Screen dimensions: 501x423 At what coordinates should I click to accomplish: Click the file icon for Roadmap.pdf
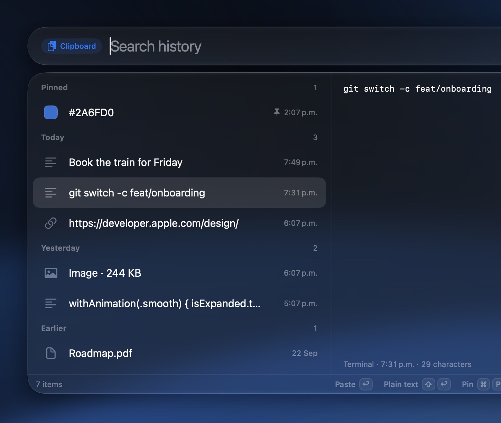[51, 353]
